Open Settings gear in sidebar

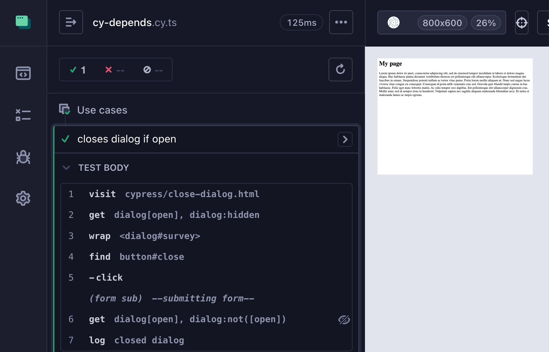[x=23, y=198]
